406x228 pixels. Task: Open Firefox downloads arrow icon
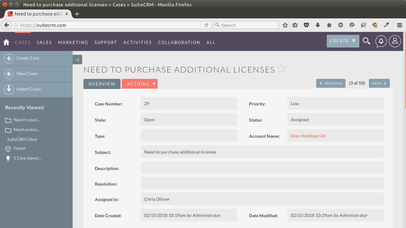(x=318, y=25)
